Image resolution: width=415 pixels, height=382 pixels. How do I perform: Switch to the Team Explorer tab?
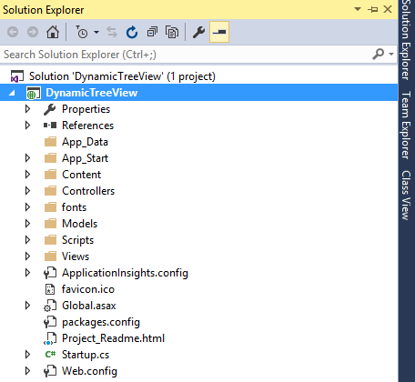click(x=406, y=125)
